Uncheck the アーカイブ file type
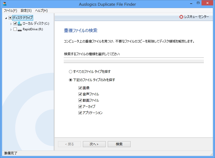 click(80, 106)
